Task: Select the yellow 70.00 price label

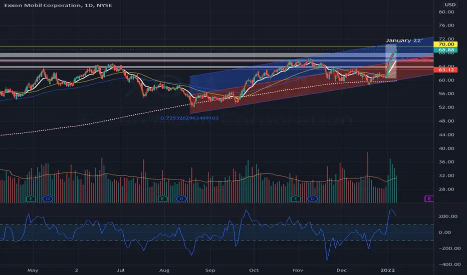Action: pos(446,44)
